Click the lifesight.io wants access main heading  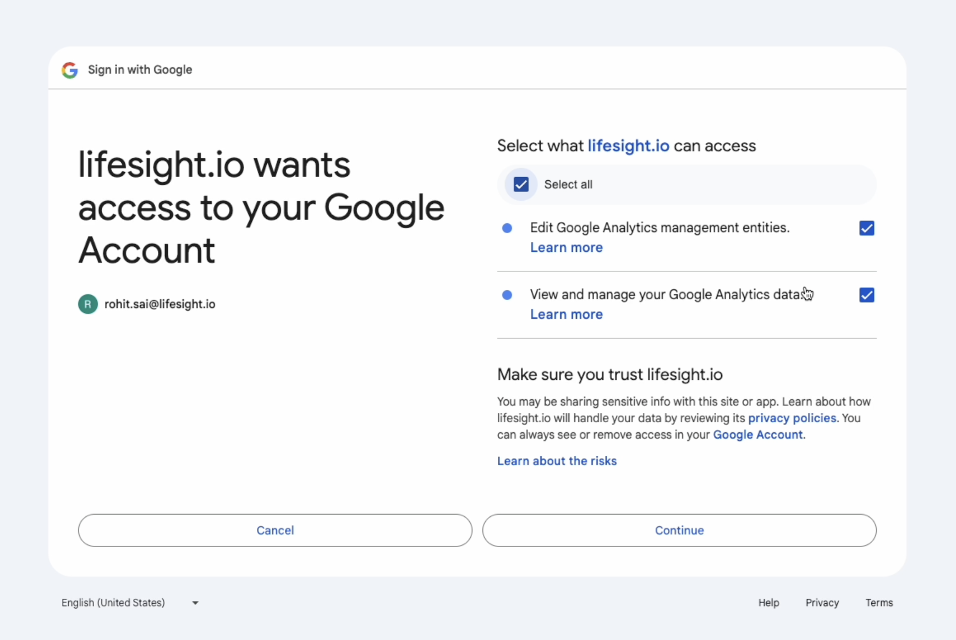pyautogui.click(x=261, y=208)
